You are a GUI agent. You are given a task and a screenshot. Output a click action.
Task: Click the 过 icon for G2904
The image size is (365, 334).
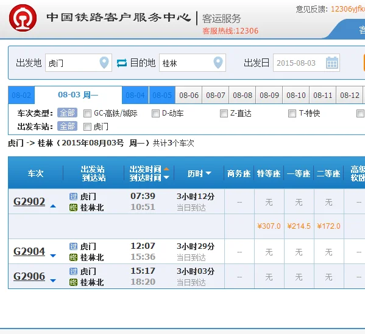[73, 246]
